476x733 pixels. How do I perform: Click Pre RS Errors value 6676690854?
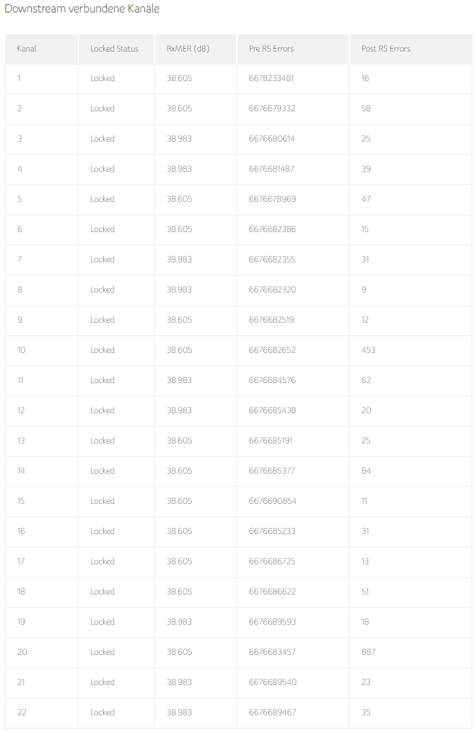click(x=272, y=501)
